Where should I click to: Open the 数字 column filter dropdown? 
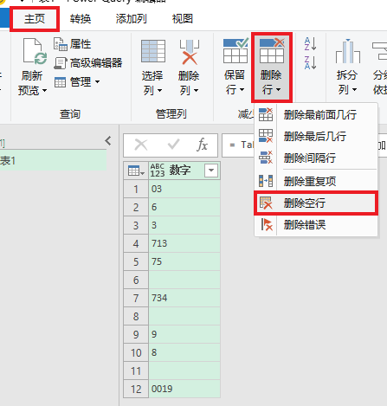click(211, 171)
